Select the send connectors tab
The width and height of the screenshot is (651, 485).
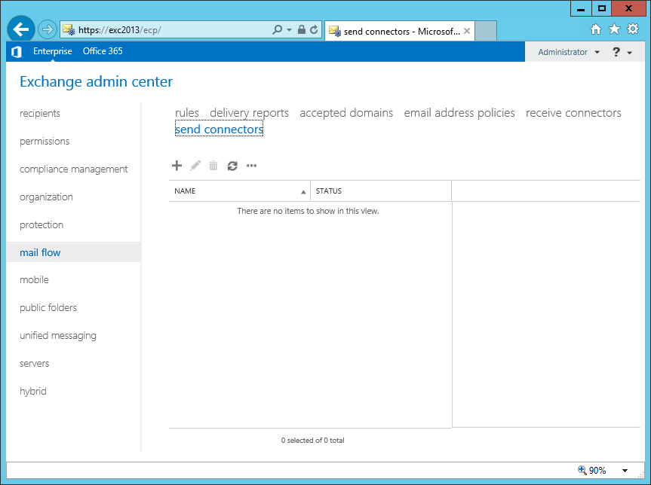click(219, 130)
